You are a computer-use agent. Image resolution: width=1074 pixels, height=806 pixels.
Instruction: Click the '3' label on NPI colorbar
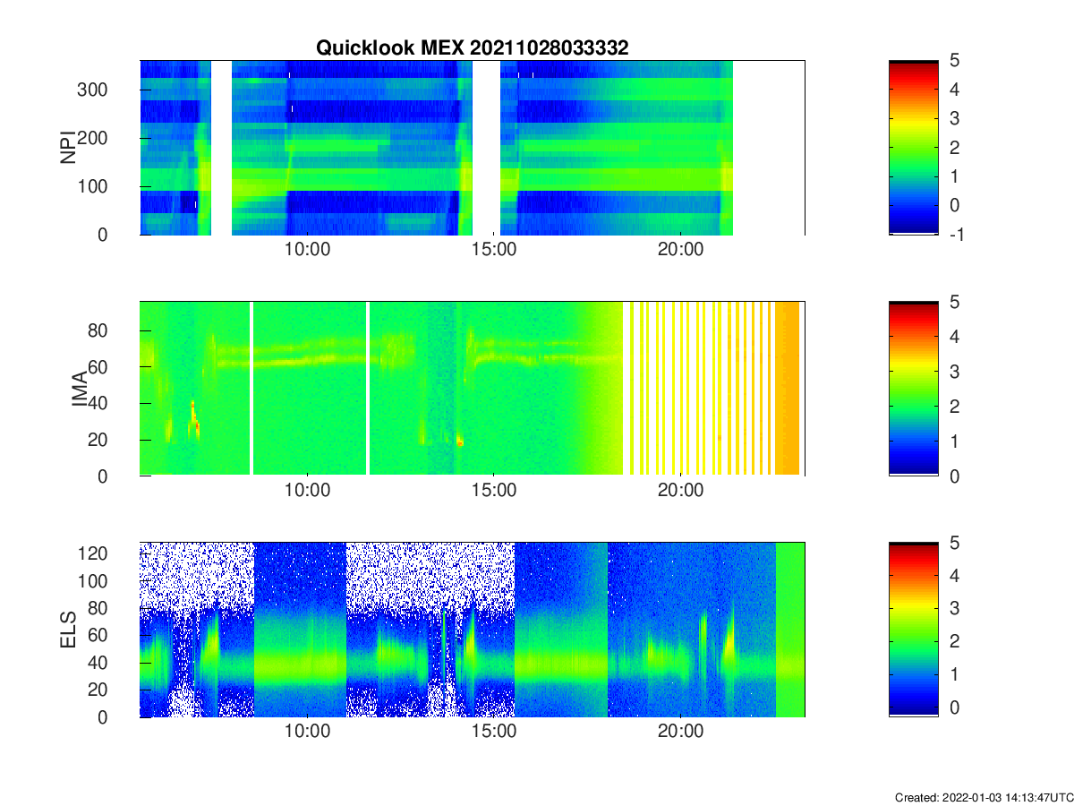[x=954, y=118]
